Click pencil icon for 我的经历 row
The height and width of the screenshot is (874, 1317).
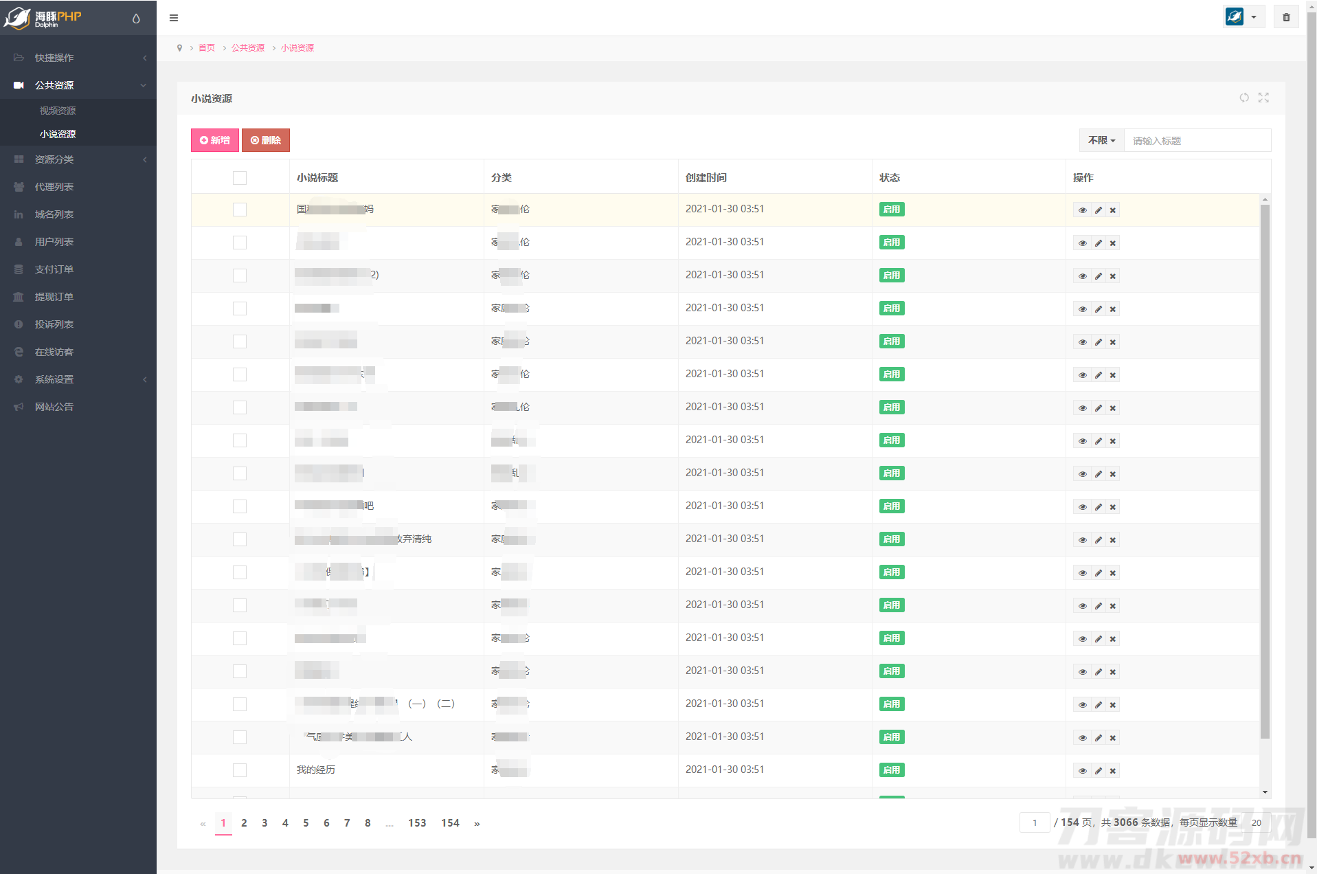tap(1098, 771)
